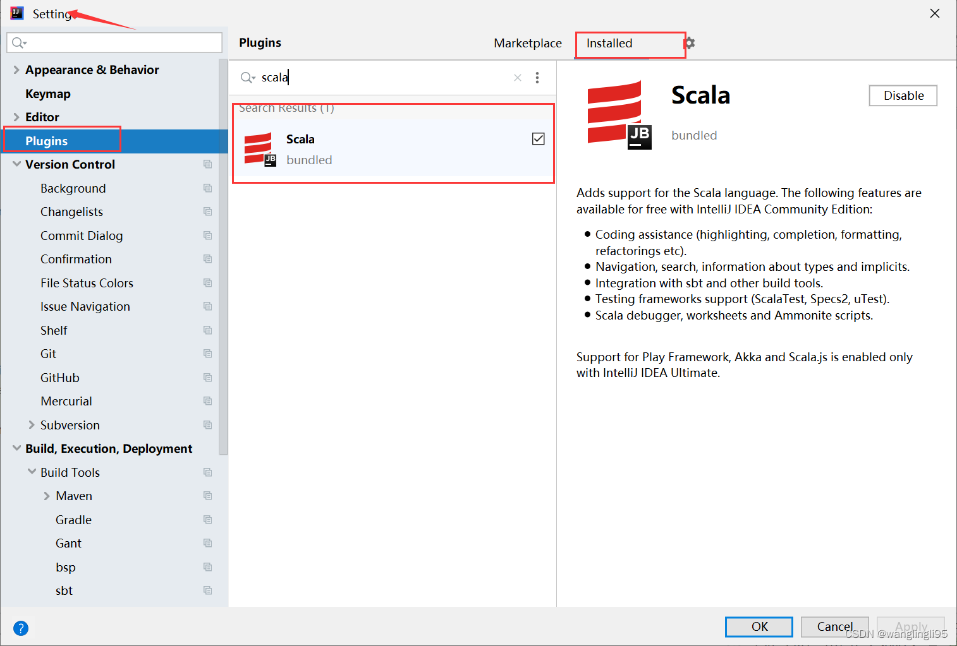Click the plugins settings gear icon
The width and height of the screenshot is (957, 646).
690,43
